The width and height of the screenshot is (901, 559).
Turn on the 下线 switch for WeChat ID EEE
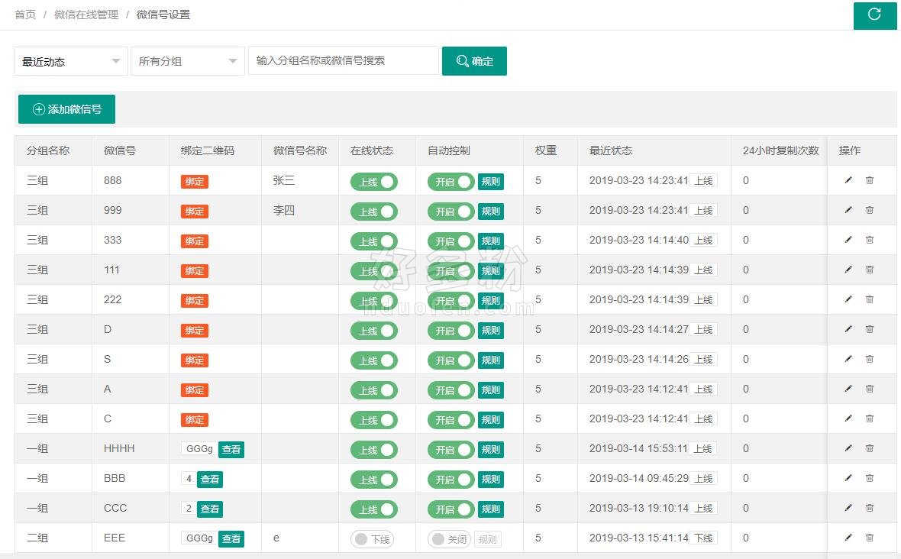pos(372,539)
